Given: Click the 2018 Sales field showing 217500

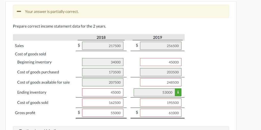Looking at the screenshot, I should coord(103,46).
